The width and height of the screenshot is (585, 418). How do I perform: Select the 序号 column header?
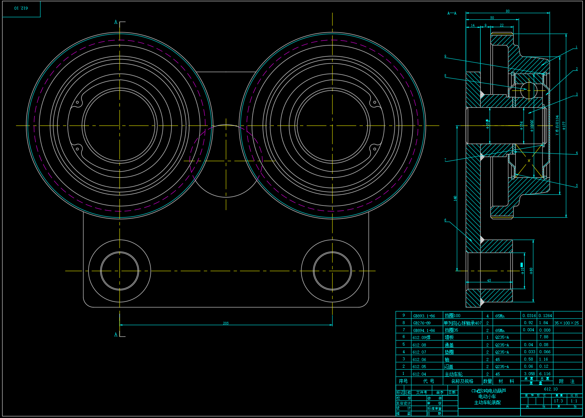pyautogui.click(x=403, y=381)
